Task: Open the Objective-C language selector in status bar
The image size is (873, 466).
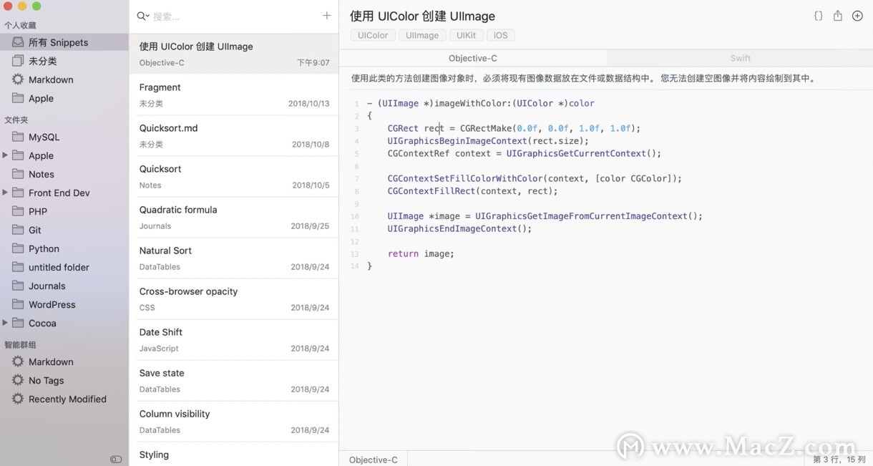Action: (373, 460)
